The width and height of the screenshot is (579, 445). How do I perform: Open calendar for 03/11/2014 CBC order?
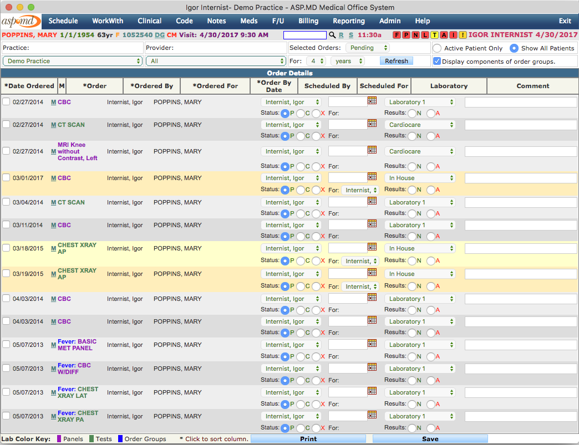pyautogui.click(x=372, y=223)
